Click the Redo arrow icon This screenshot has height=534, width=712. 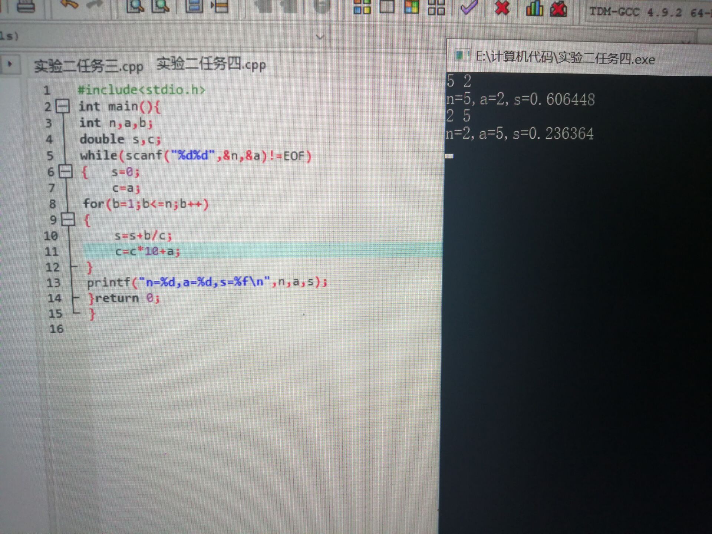click(x=94, y=4)
